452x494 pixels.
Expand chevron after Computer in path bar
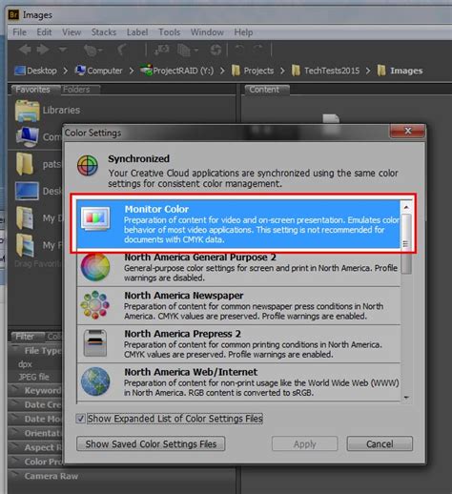132,71
